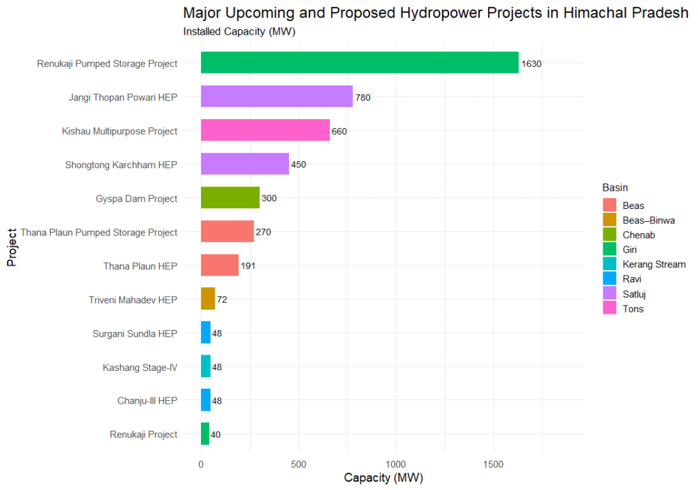Click the Kashang Stage-IV axis label
This screenshot has height=490, width=698.
coord(140,367)
